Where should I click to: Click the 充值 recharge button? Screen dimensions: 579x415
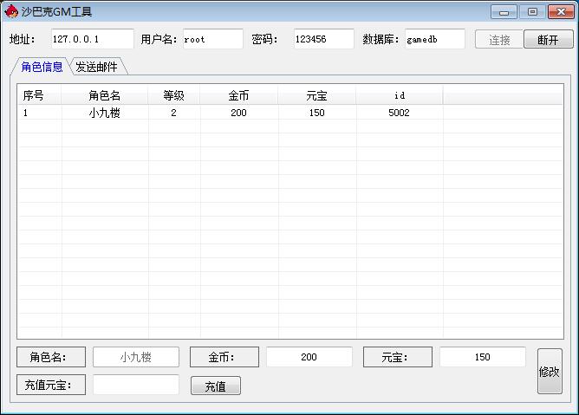(216, 386)
